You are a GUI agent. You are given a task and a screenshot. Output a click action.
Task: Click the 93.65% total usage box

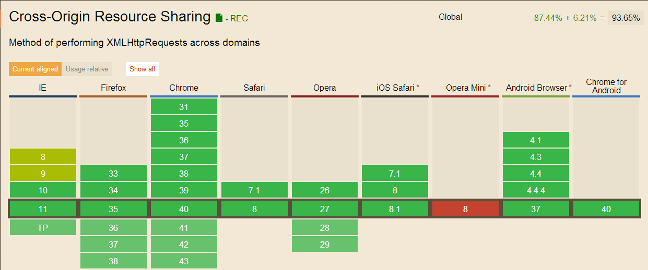pos(626,18)
